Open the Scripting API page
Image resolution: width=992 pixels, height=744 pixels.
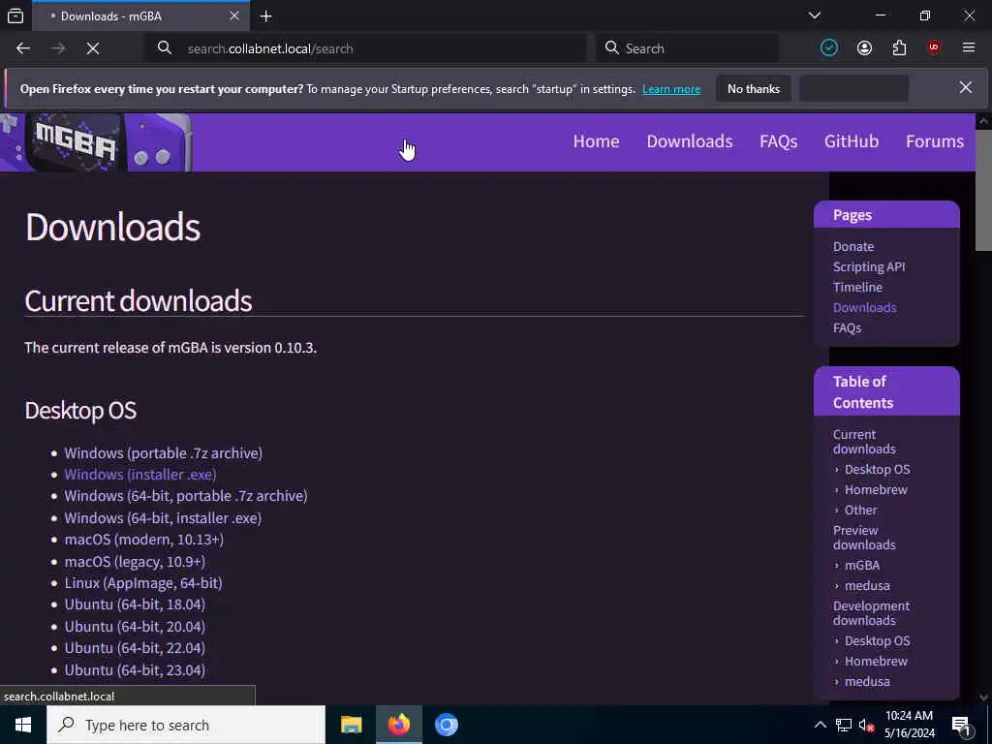[869, 267]
